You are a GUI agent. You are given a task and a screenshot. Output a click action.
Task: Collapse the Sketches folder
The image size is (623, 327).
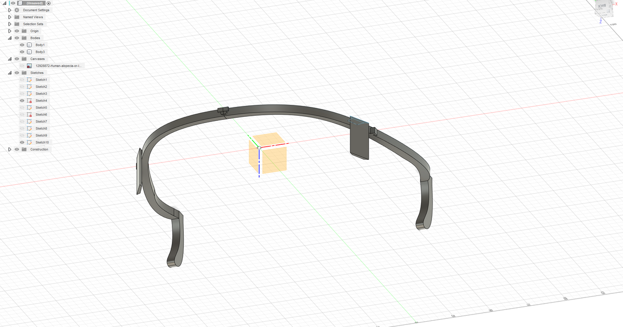(x=9, y=73)
